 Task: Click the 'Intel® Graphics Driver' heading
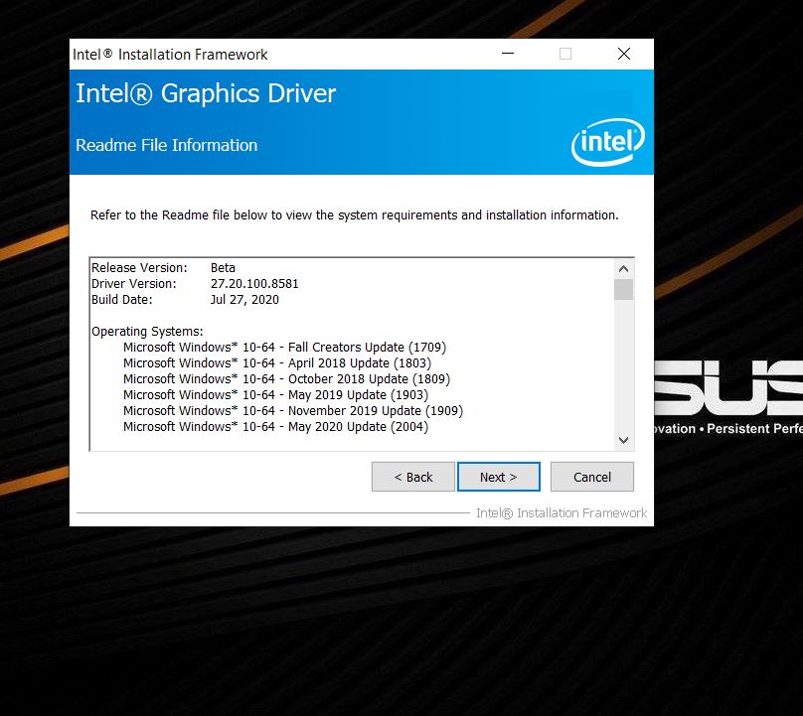point(206,93)
